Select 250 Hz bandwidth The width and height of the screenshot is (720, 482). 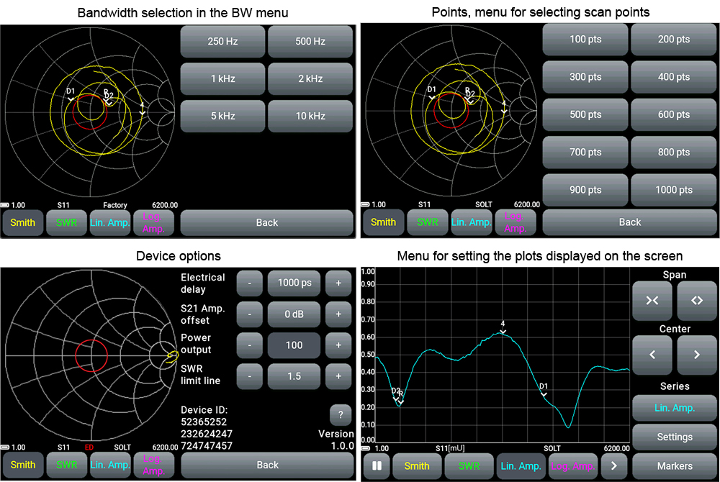click(x=222, y=42)
